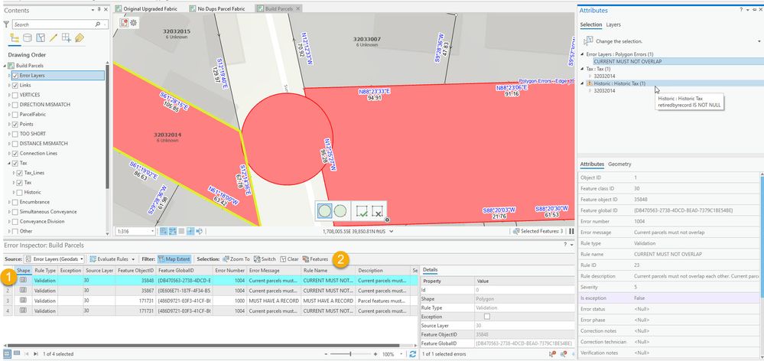Open the Geometry tab in Attributes pane
The height and width of the screenshot is (361, 764).
pyautogui.click(x=619, y=164)
